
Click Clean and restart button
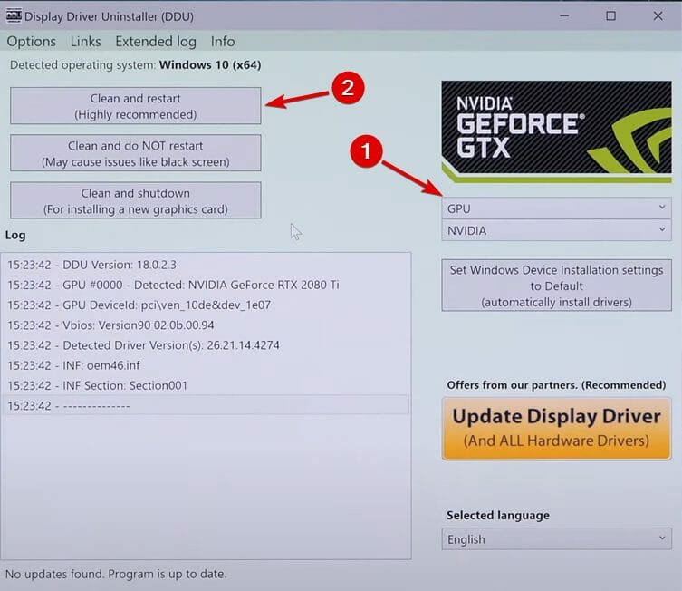click(136, 106)
